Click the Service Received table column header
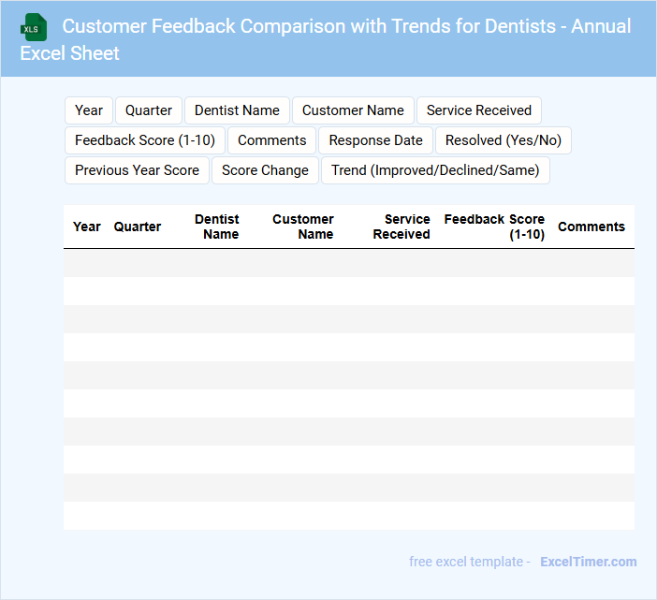 [401, 227]
